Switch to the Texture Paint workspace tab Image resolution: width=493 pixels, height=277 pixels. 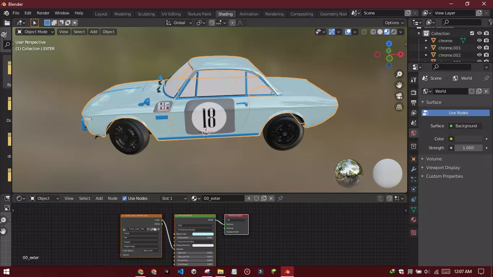pyautogui.click(x=199, y=14)
